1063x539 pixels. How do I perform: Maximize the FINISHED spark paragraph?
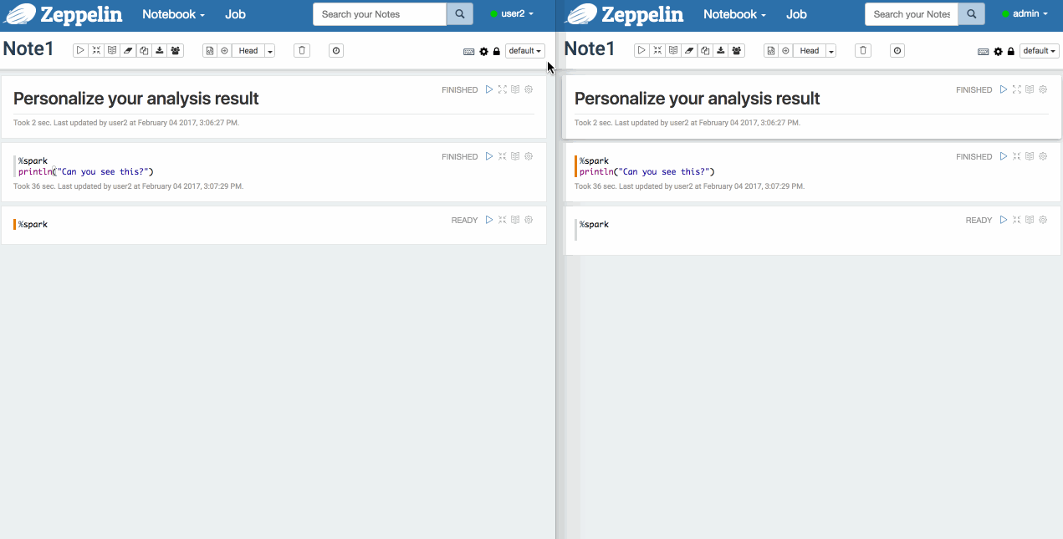click(x=502, y=156)
